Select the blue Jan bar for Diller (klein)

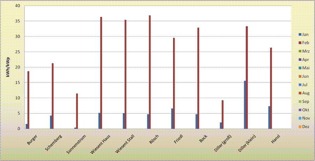(x=245, y=105)
